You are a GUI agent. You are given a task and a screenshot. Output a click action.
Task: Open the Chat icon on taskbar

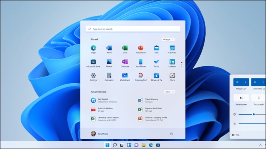pos(136,145)
